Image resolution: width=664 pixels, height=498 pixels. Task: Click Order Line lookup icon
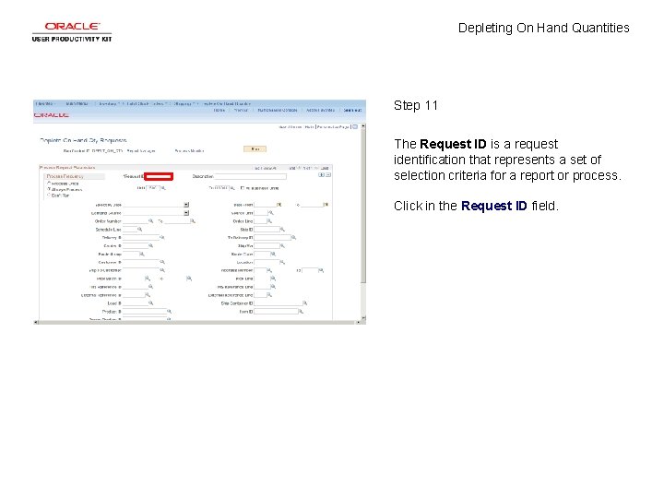(x=269, y=221)
